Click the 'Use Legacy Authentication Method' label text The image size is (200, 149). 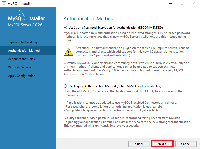click(x=115, y=86)
